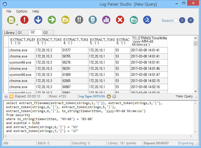Execute the query with the red exclamation icon

point(24,20)
